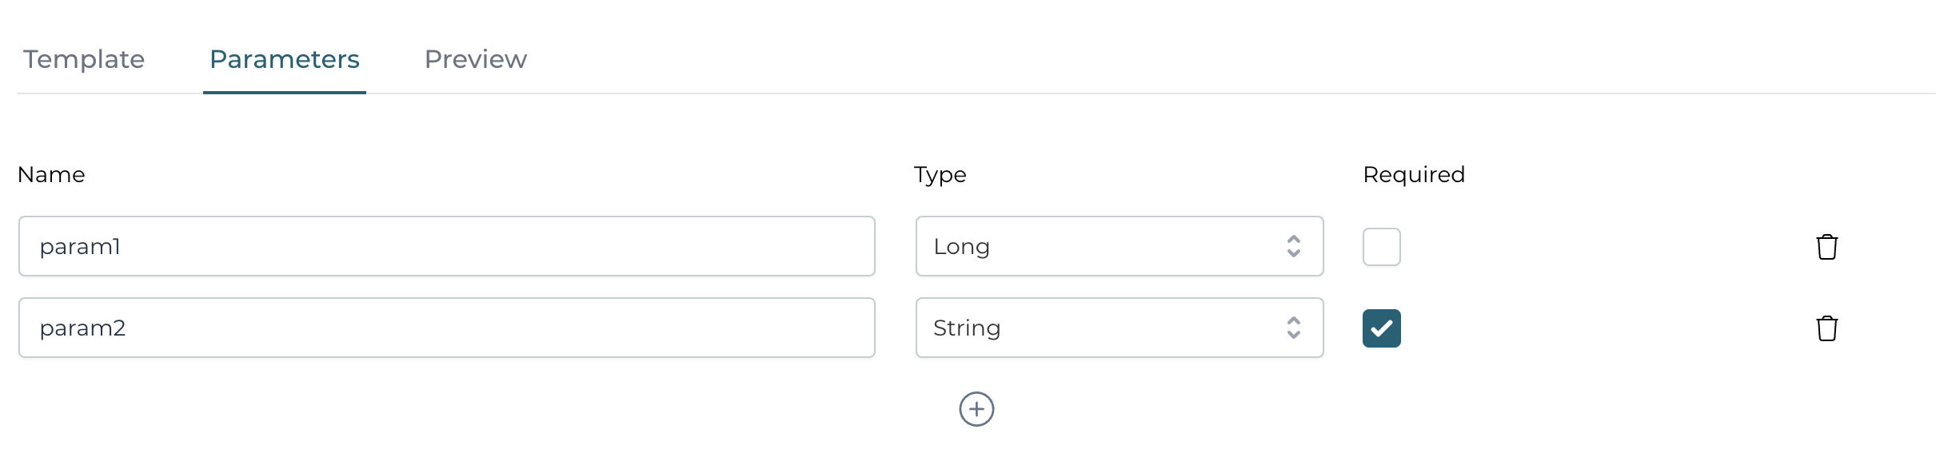Enable the Required checkbox for param1

pos(1381,246)
